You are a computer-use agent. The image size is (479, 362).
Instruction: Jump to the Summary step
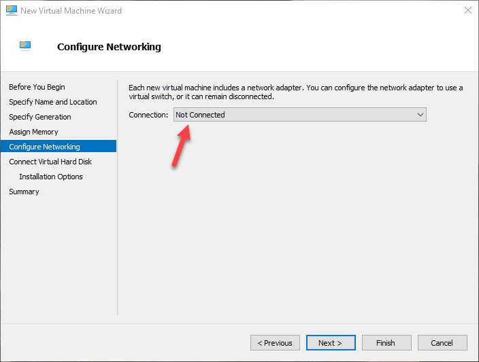pos(24,192)
